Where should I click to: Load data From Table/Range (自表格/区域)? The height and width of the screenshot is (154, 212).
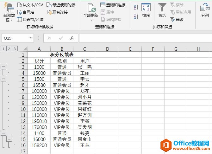coord(30,20)
